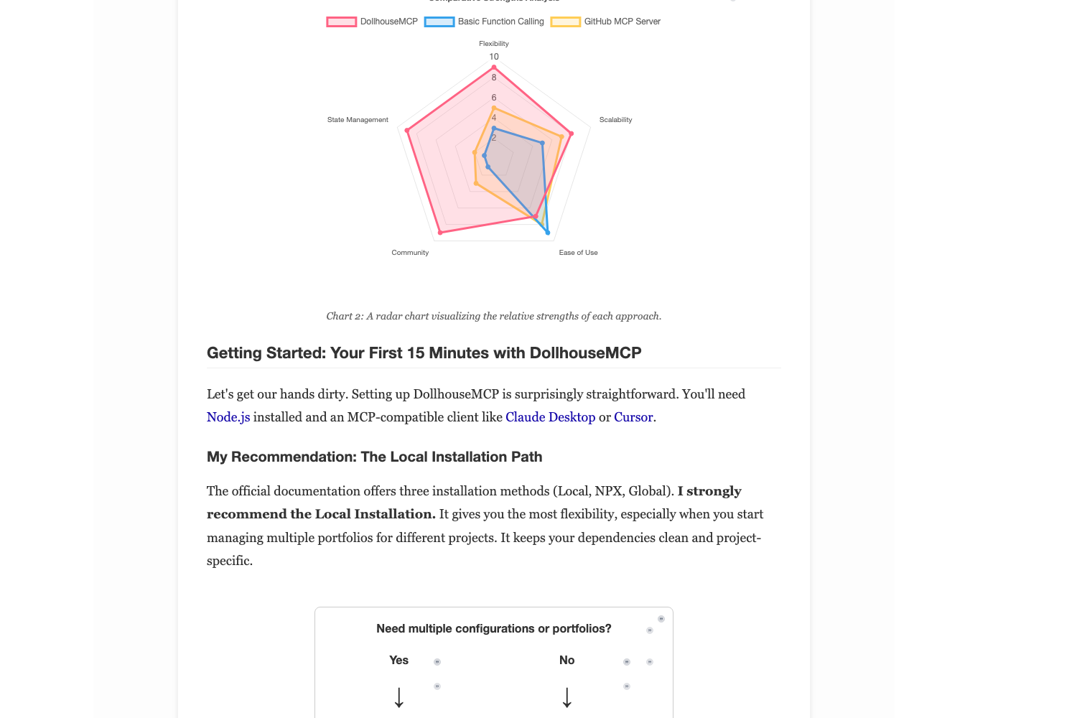
Task: Click the pink State Management data point
Action: pyautogui.click(x=407, y=131)
